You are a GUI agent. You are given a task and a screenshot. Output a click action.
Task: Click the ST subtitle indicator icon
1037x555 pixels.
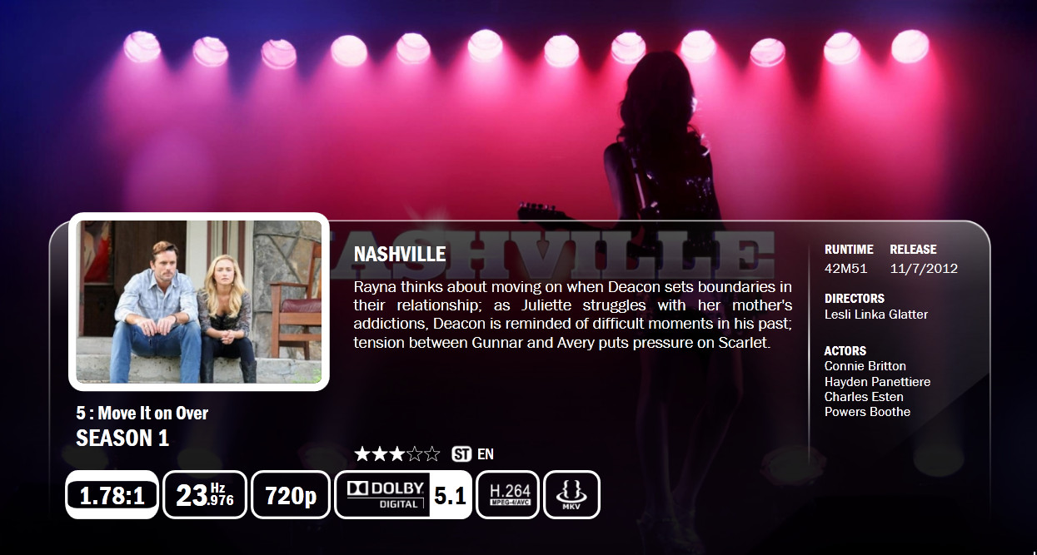pyautogui.click(x=461, y=454)
